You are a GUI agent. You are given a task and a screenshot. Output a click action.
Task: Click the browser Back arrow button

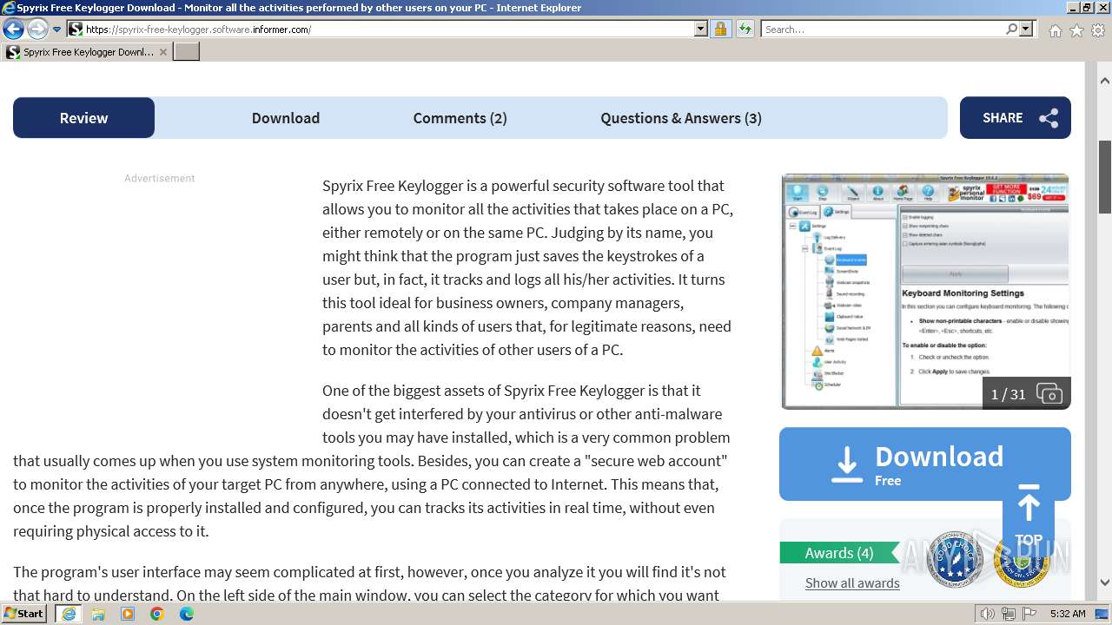coord(13,29)
